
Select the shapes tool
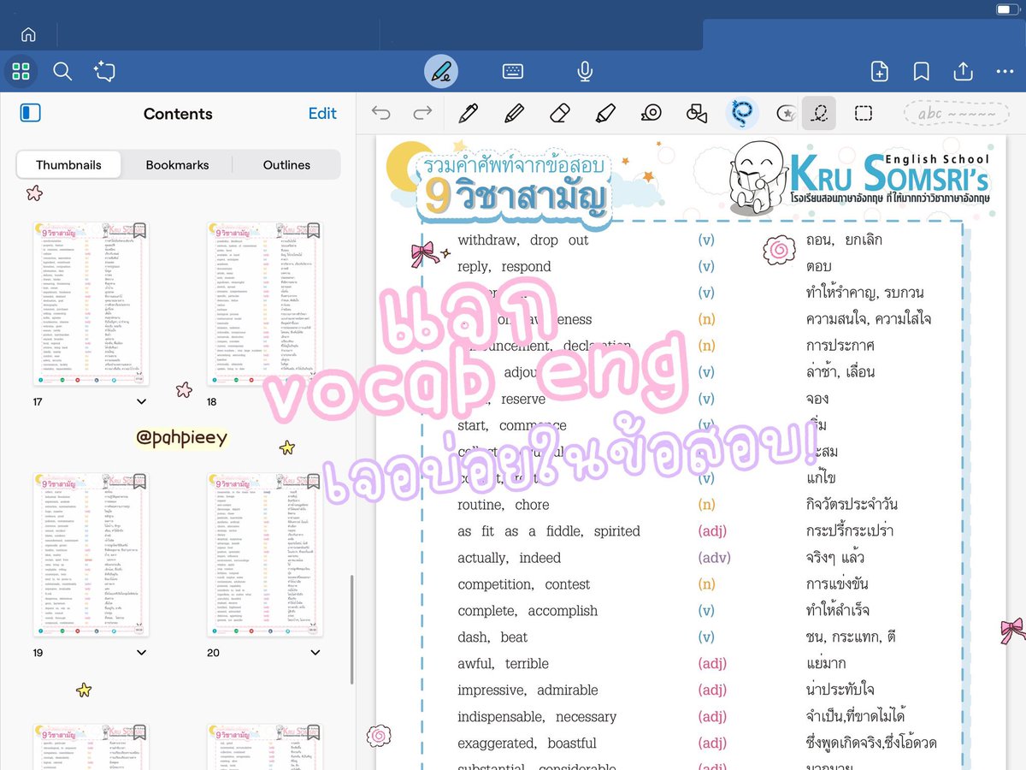pos(697,113)
